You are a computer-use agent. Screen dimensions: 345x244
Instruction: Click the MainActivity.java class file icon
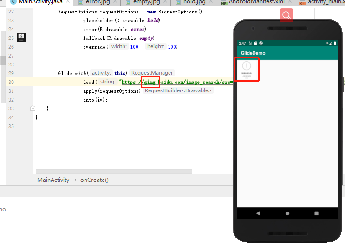[x=13, y=2]
